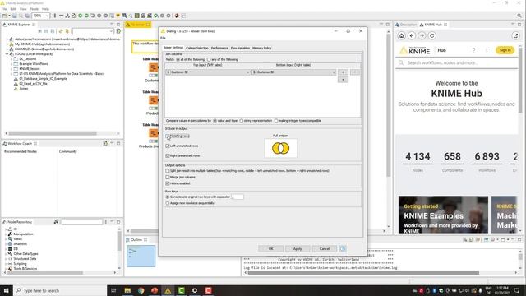Image resolution: width=526 pixels, height=296 pixels.
Task: Click the Sign in button in KNIME Hub
Action: tap(505, 50)
